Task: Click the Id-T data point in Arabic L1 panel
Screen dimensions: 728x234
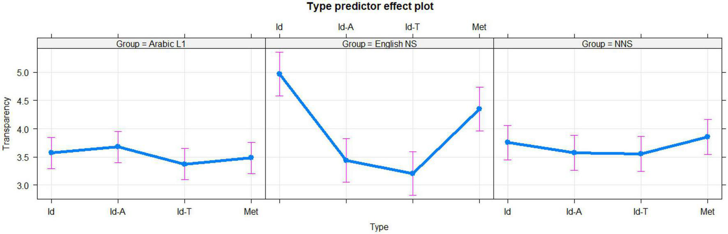Action: click(x=184, y=164)
